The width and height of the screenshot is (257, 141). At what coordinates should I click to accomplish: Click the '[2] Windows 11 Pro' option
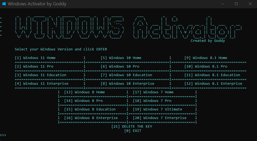click(x=34, y=66)
